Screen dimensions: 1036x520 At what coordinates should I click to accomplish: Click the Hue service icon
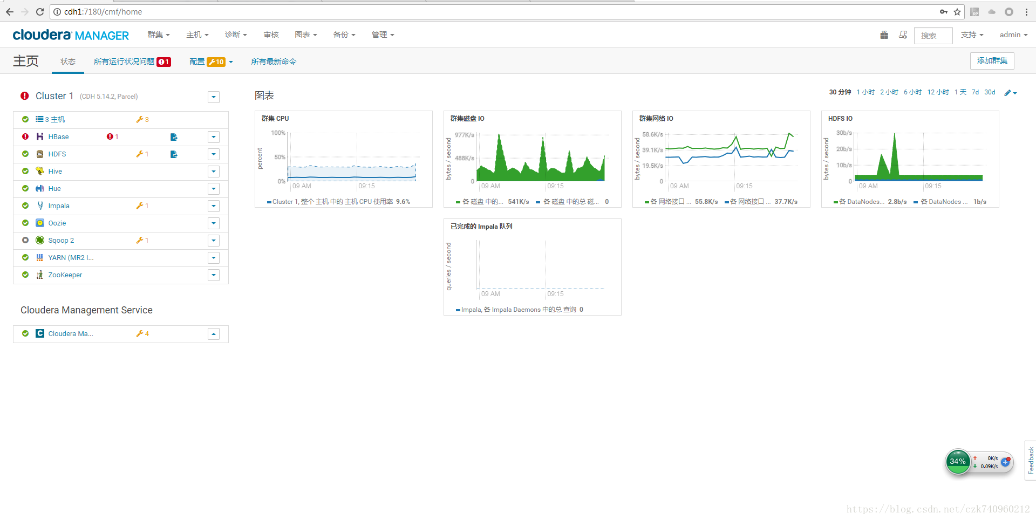coord(40,188)
